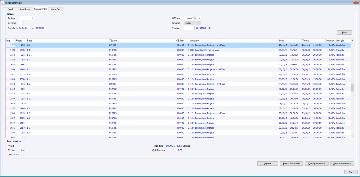Select row 1470 Homologação com Material
Screen dimensions: 360x177
pos(178,50)
